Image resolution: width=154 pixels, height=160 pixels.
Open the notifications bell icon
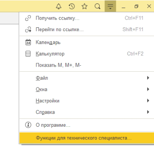click(x=59, y=6)
